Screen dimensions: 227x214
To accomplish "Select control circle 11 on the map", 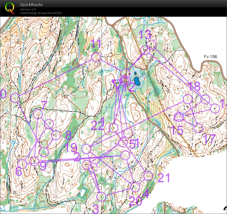I will click(96, 57).
